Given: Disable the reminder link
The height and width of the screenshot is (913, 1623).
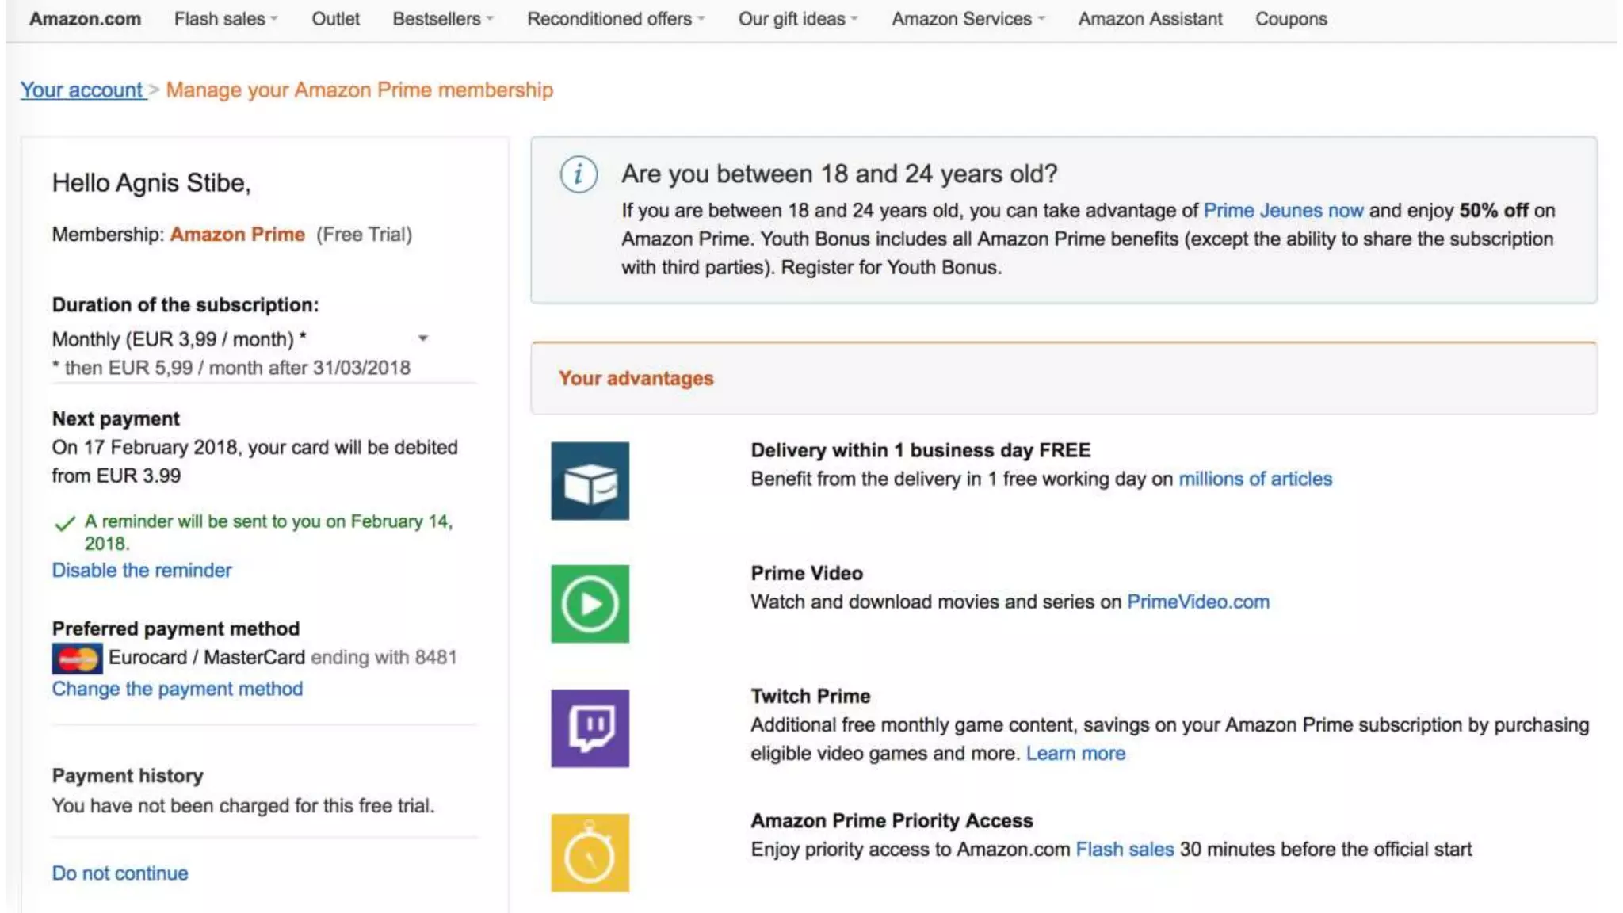Looking at the screenshot, I should pos(142,571).
